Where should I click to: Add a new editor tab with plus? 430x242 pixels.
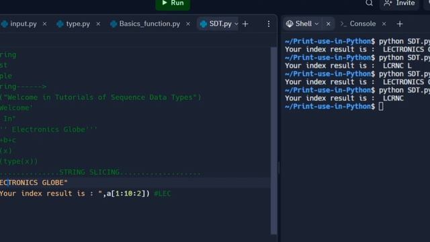[245, 24]
